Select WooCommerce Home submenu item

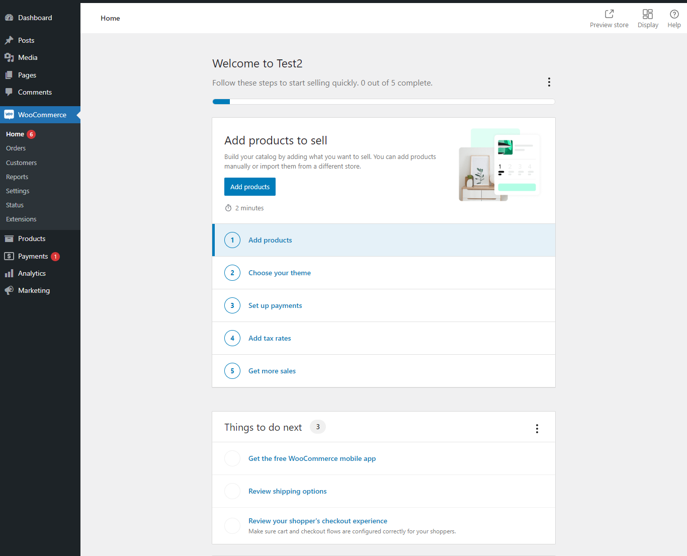pyautogui.click(x=15, y=134)
